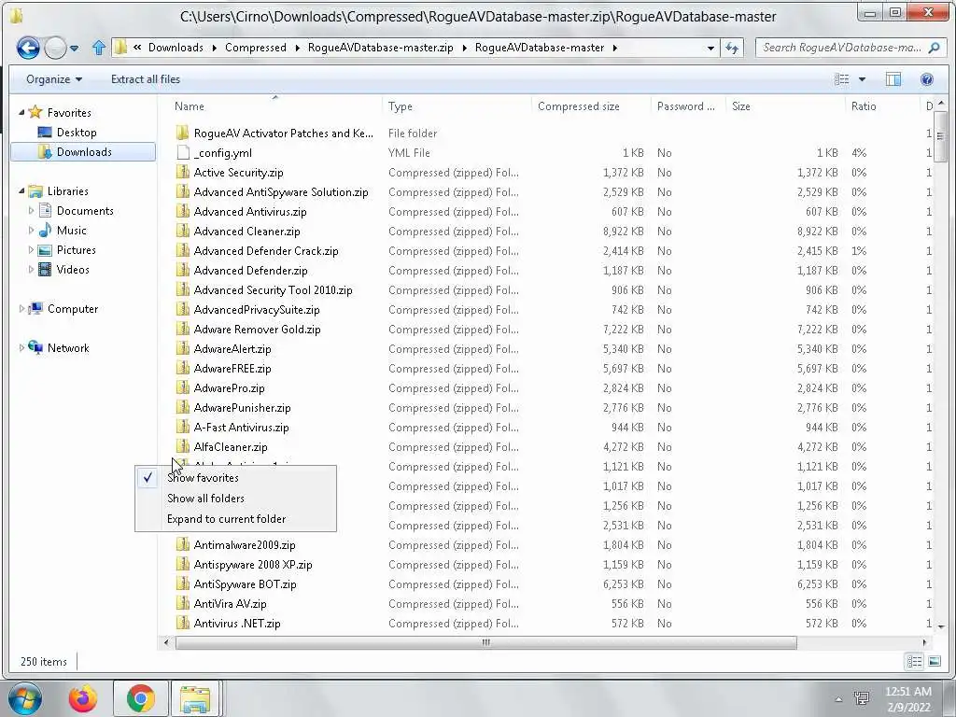The width and height of the screenshot is (956, 717).
Task: Select Active Security.zip icon
Action: tap(182, 172)
